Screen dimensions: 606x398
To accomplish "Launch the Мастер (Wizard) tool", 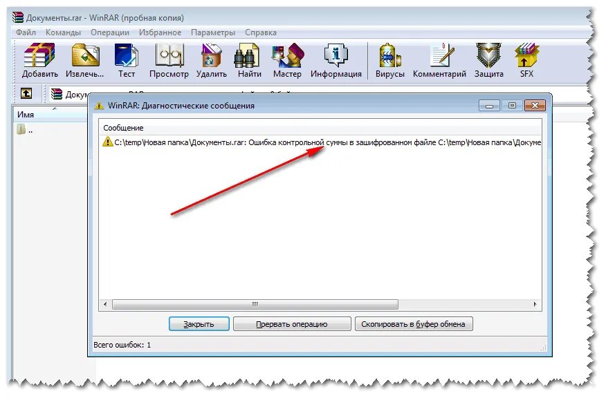I will coord(287,61).
